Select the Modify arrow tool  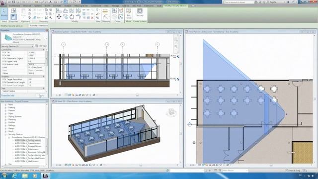click(4, 13)
